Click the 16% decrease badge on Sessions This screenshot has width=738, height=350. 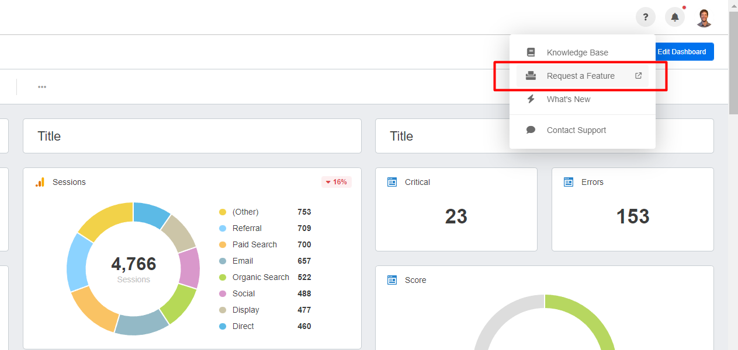tap(337, 182)
